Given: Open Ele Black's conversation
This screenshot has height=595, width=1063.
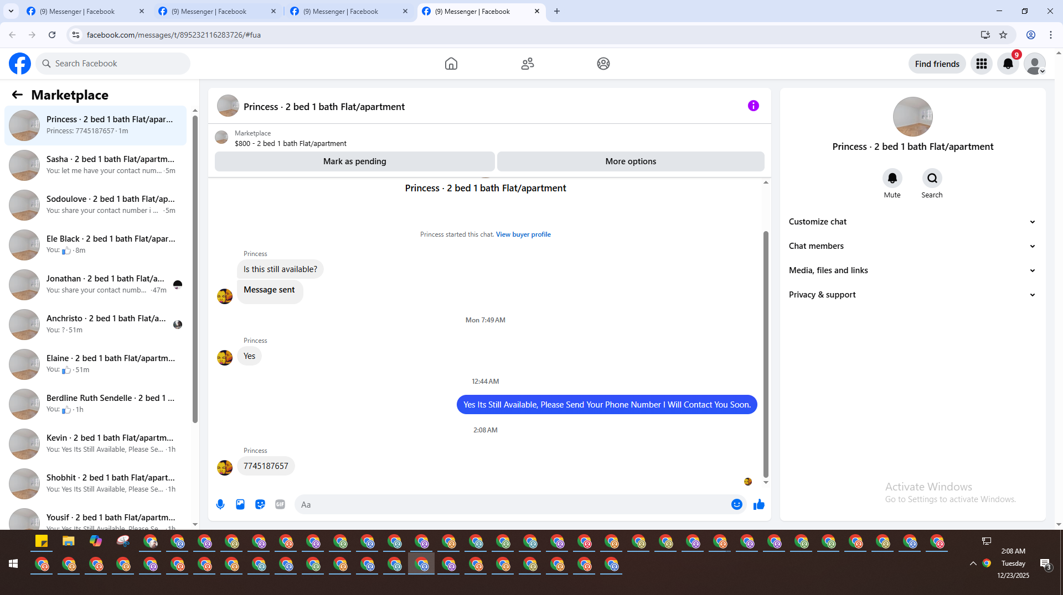Looking at the screenshot, I should tap(95, 244).
